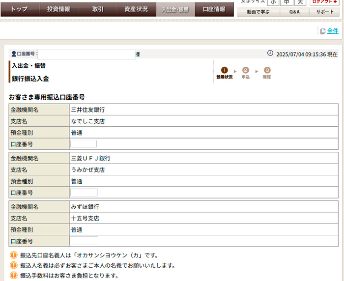Switch to 投資情報 tab

click(x=58, y=9)
